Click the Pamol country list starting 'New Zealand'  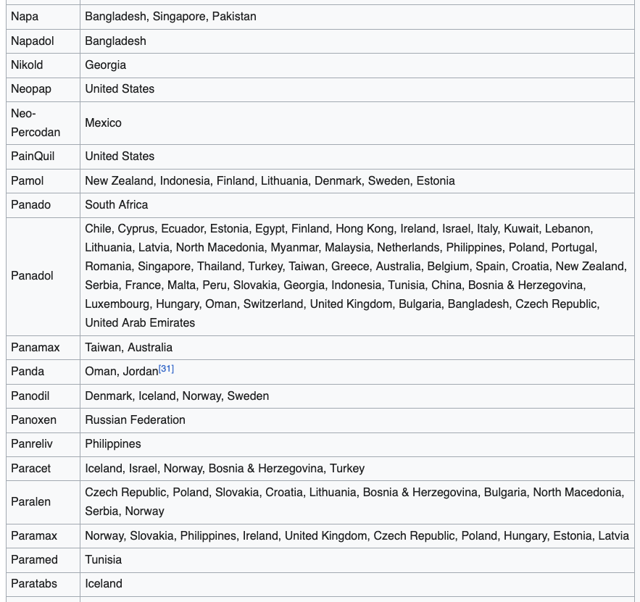(270, 181)
